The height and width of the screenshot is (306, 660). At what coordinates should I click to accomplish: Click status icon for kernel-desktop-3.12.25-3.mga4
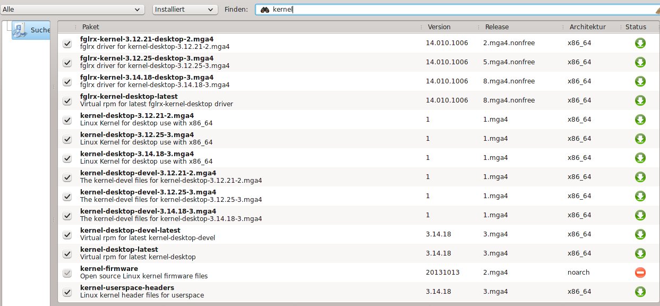click(x=640, y=139)
